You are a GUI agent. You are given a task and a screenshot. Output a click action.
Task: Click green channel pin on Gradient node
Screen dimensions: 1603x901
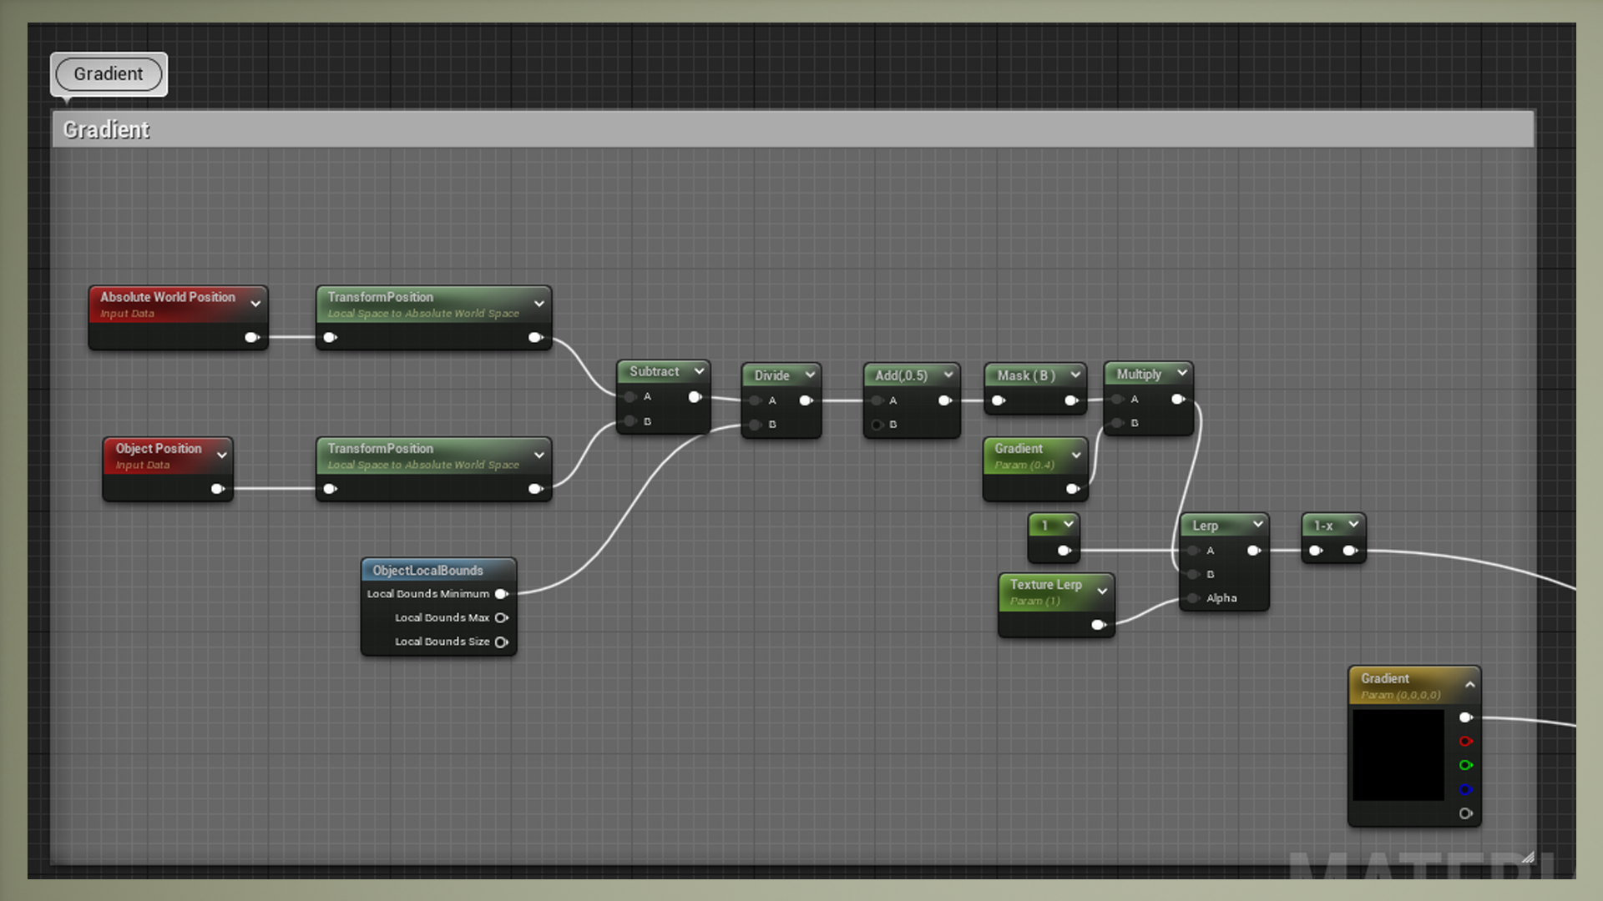(x=1465, y=766)
